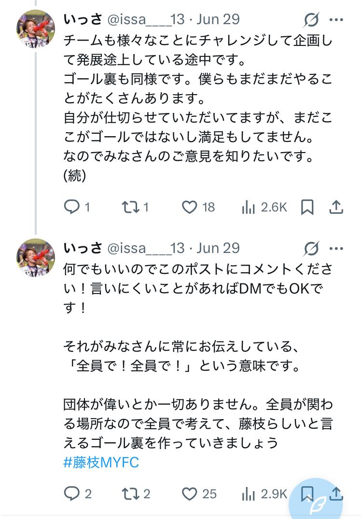The image size is (362, 519).
Task: Open Grok icon on second post
Action: coord(312,249)
